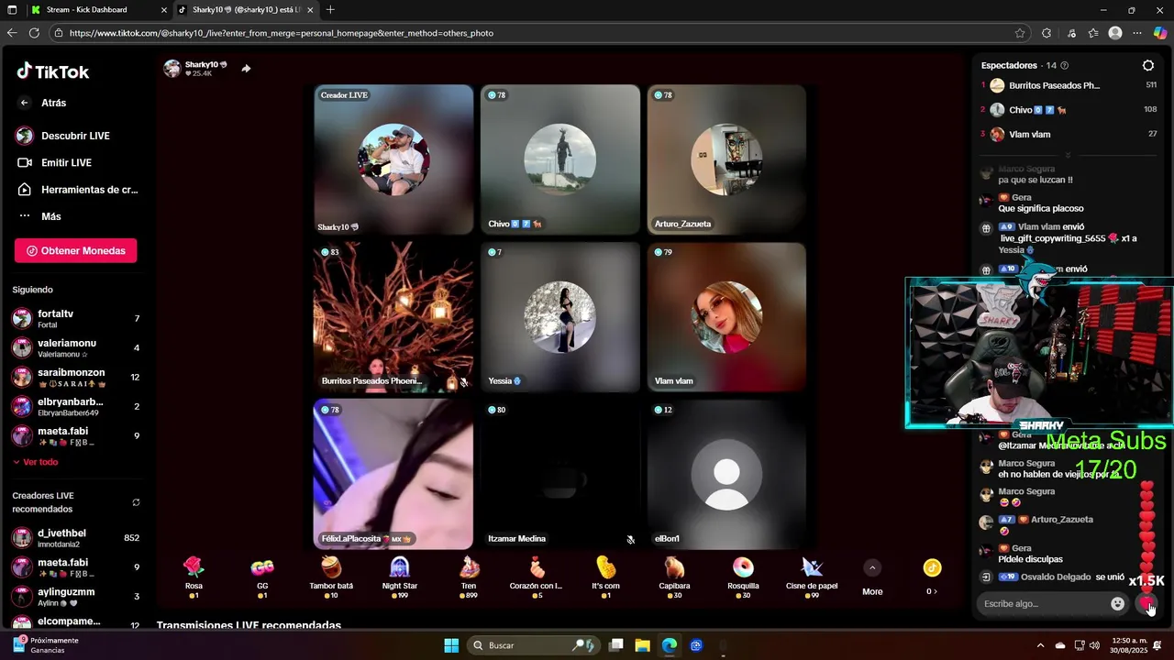Open elbryanbarb's live from the Siguiendo list
This screenshot has height=660, width=1174.
[75, 406]
